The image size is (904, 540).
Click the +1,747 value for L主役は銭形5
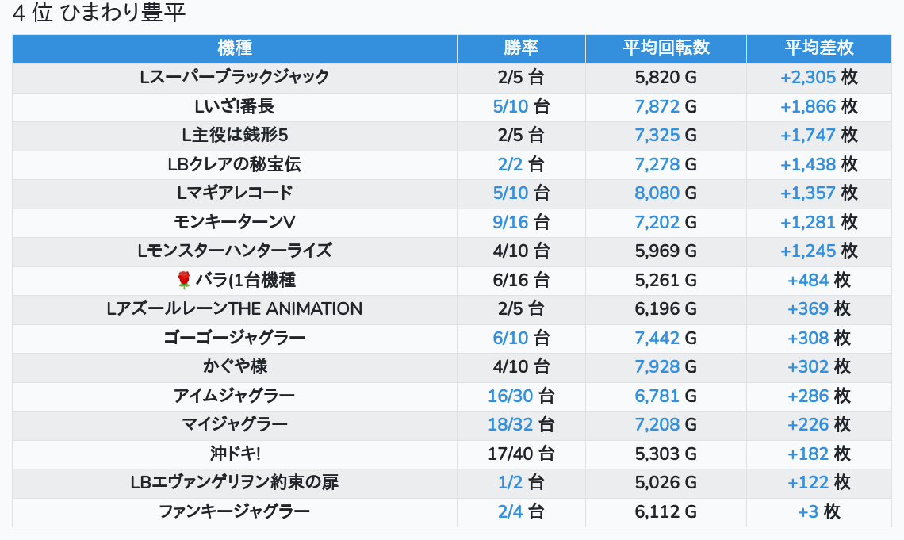point(807,135)
